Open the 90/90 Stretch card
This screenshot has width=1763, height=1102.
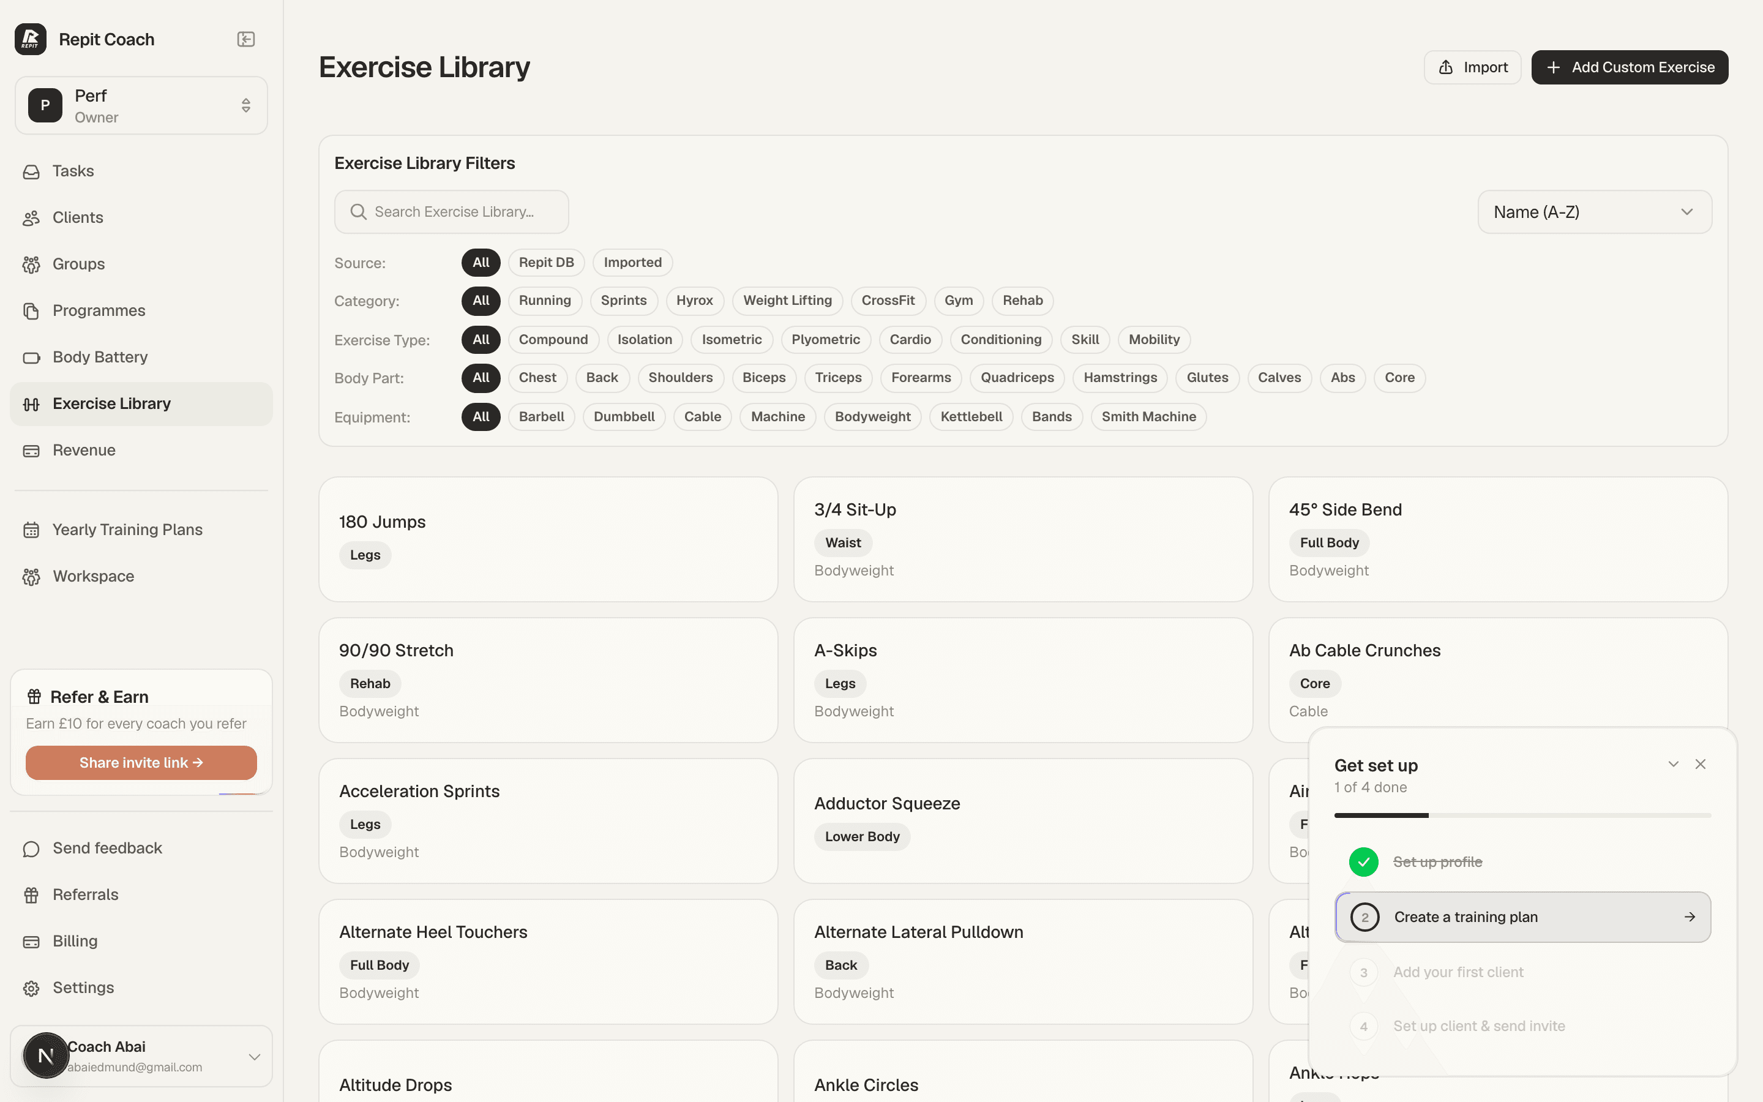pyautogui.click(x=548, y=680)
